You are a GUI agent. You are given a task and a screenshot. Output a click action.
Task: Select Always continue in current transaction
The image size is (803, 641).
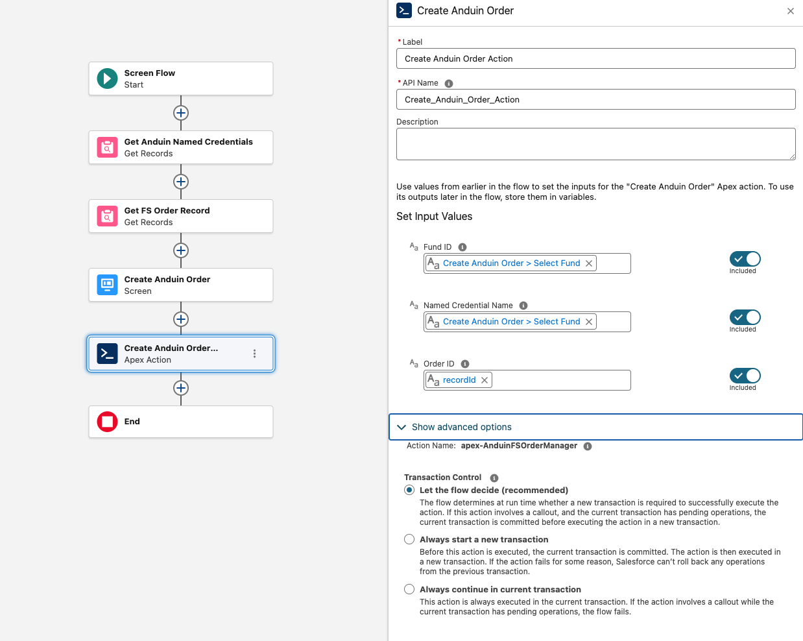coord(409,589)
